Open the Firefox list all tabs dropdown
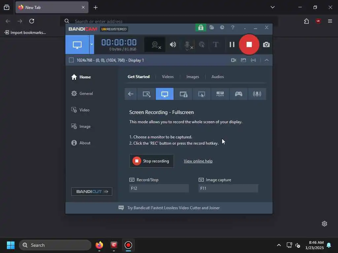338x253 pixels. 272,7
